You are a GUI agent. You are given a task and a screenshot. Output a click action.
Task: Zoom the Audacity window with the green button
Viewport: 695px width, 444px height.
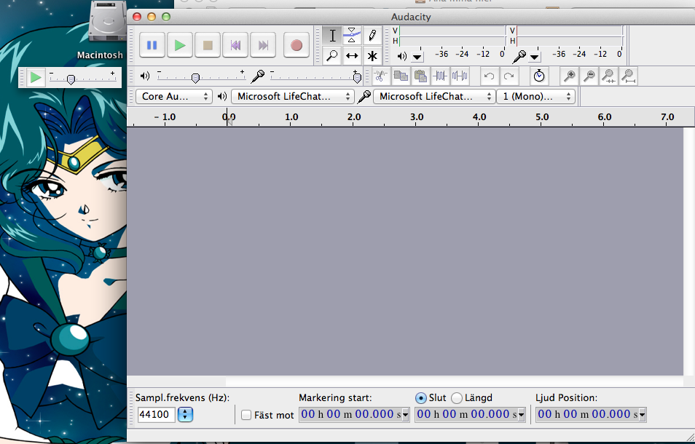[166, 17]
